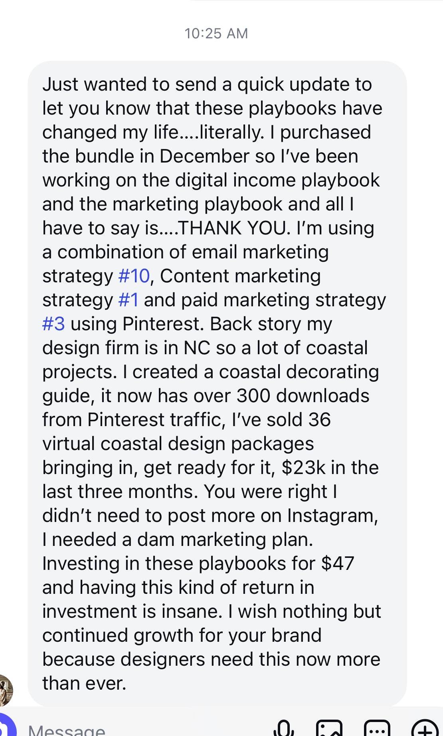Tap the #1 hashtag link
This screenshot has height=736, width=443.
[129, 300]
